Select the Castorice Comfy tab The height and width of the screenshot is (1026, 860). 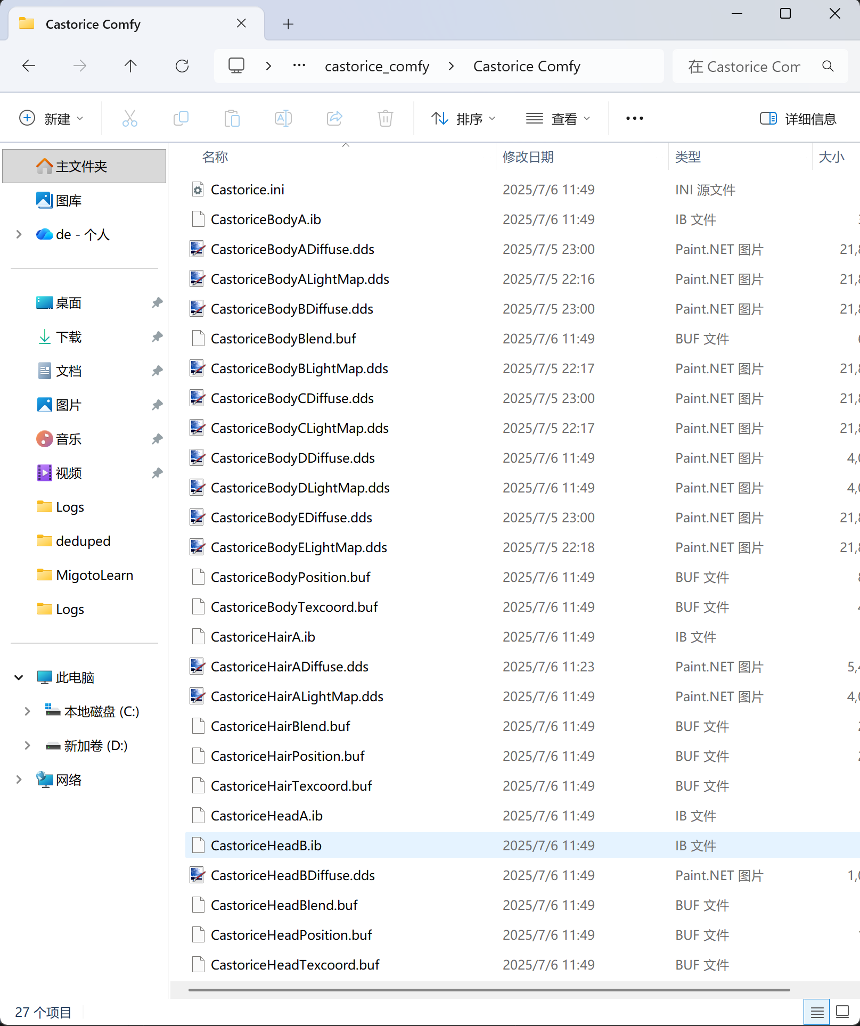pyautogui.click(x=93, y=24)
